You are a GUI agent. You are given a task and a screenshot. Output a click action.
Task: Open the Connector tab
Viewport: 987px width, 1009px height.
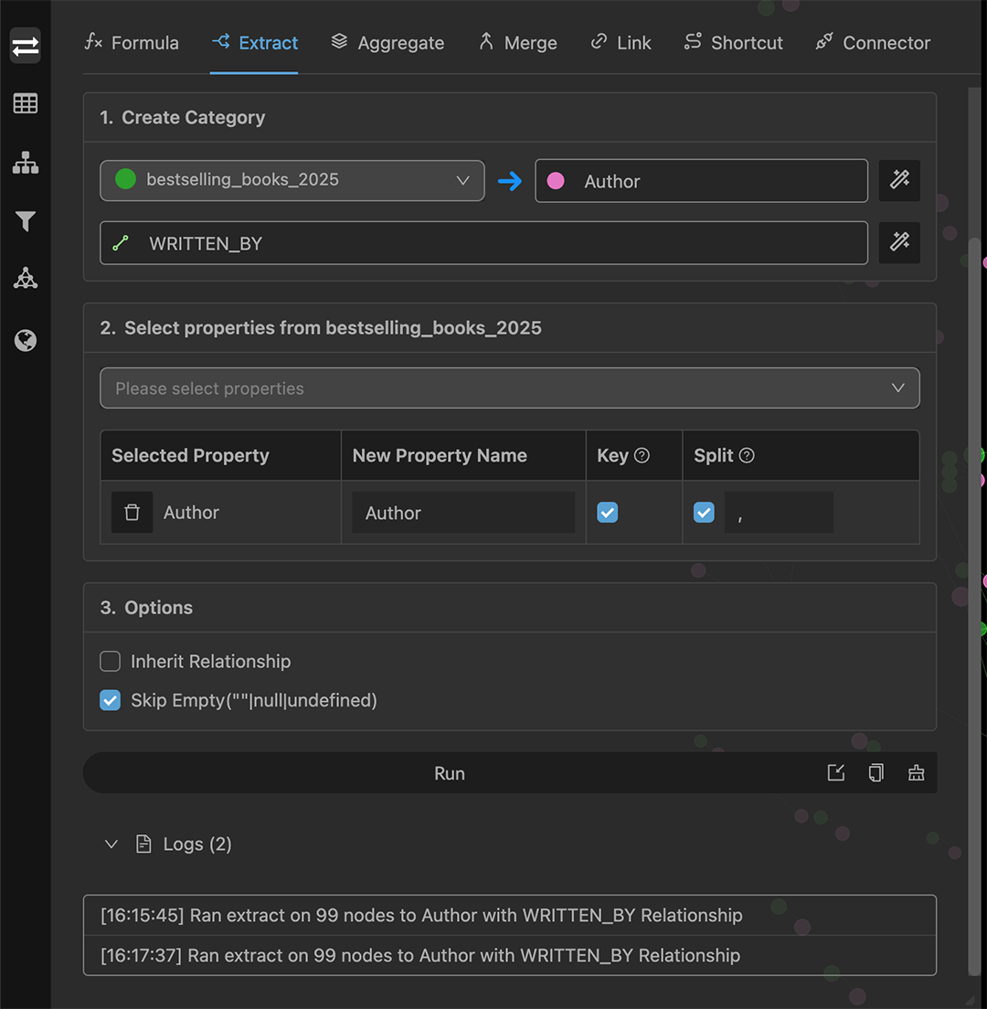(872, 42)
